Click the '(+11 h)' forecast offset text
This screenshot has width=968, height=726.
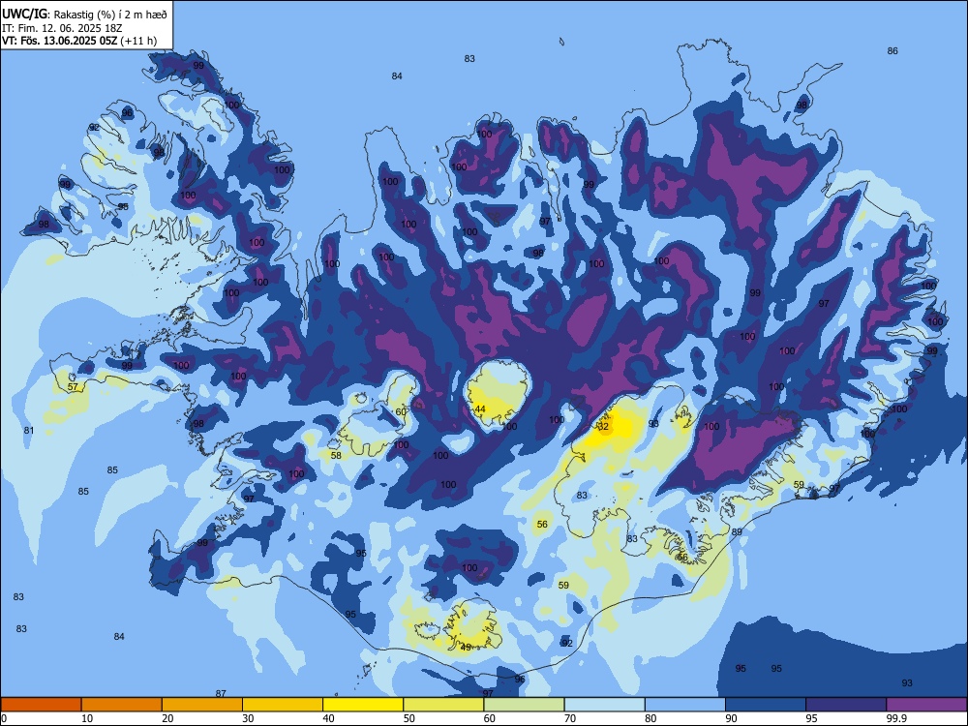(138, 41)
